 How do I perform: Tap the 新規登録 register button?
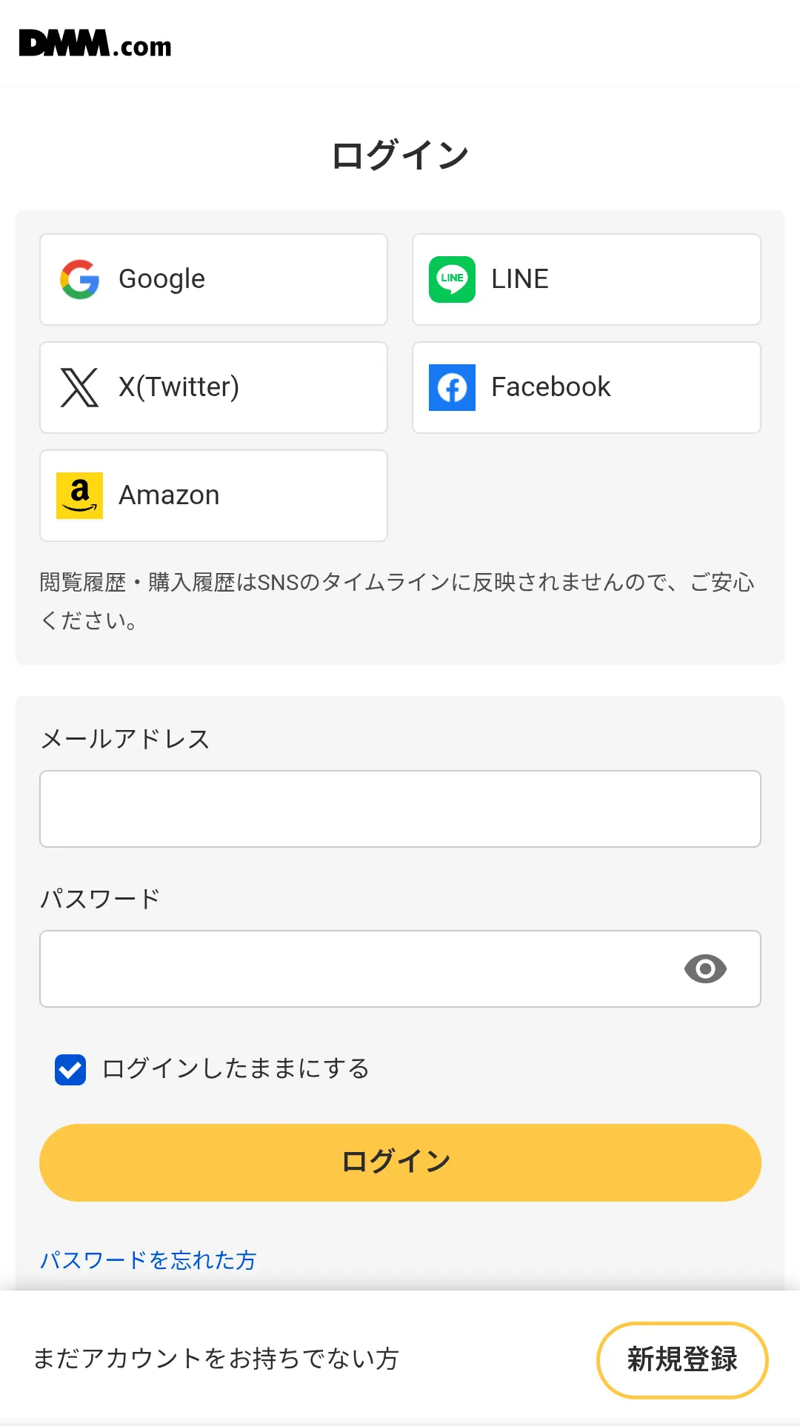point(681,1359)
